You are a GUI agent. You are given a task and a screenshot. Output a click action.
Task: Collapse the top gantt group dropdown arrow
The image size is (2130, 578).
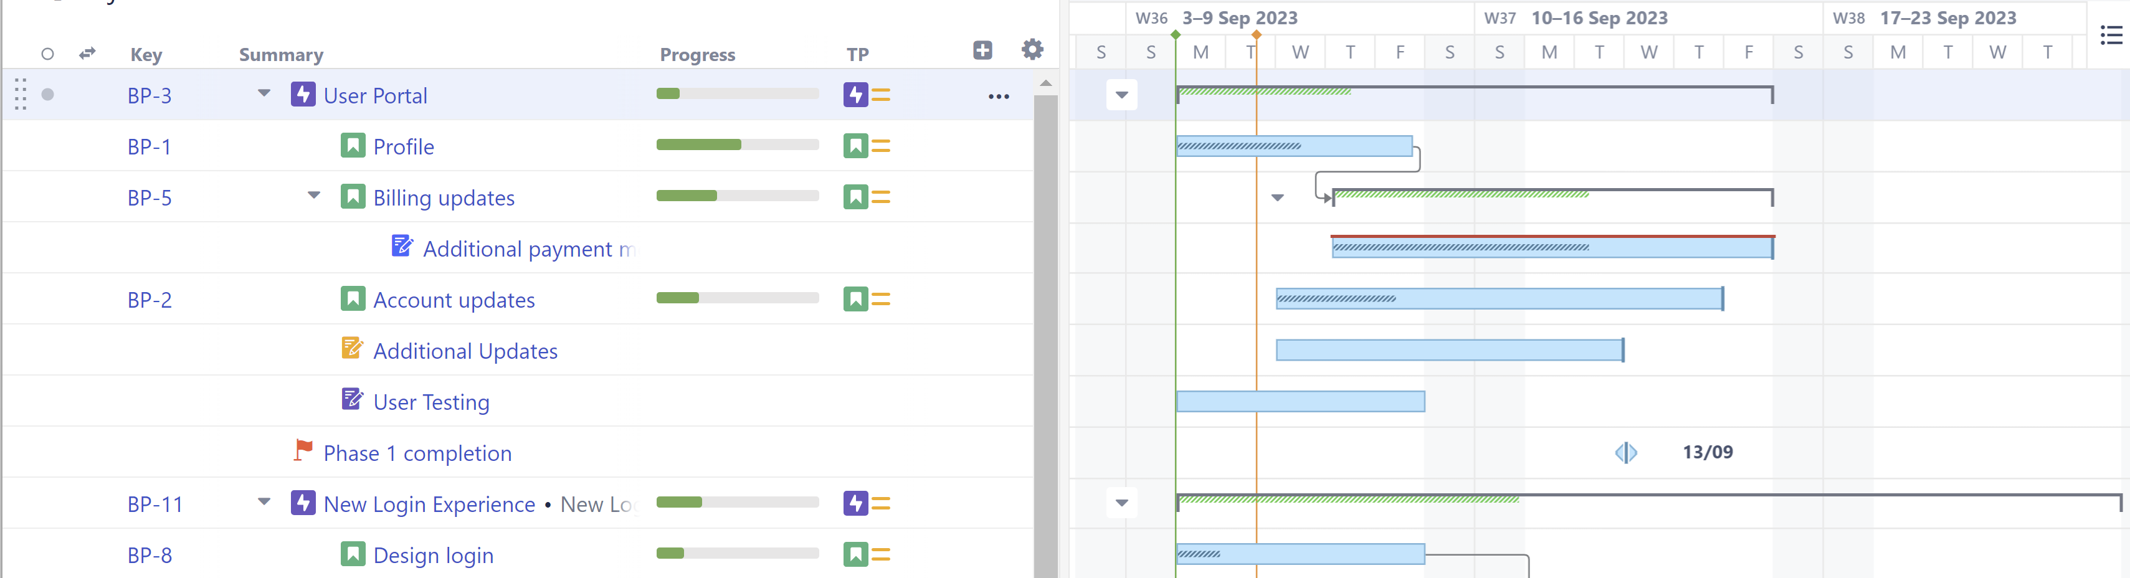(x=1121, y=94)
